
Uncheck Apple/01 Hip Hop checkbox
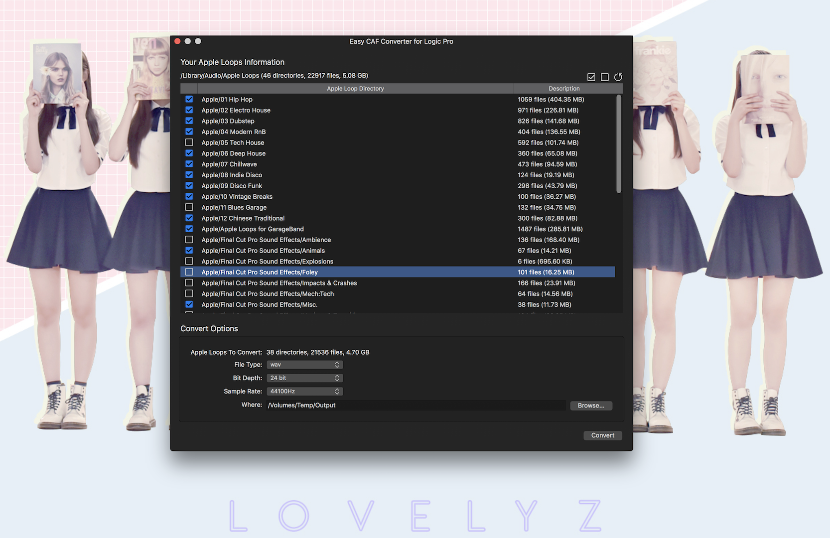[189, 99]
